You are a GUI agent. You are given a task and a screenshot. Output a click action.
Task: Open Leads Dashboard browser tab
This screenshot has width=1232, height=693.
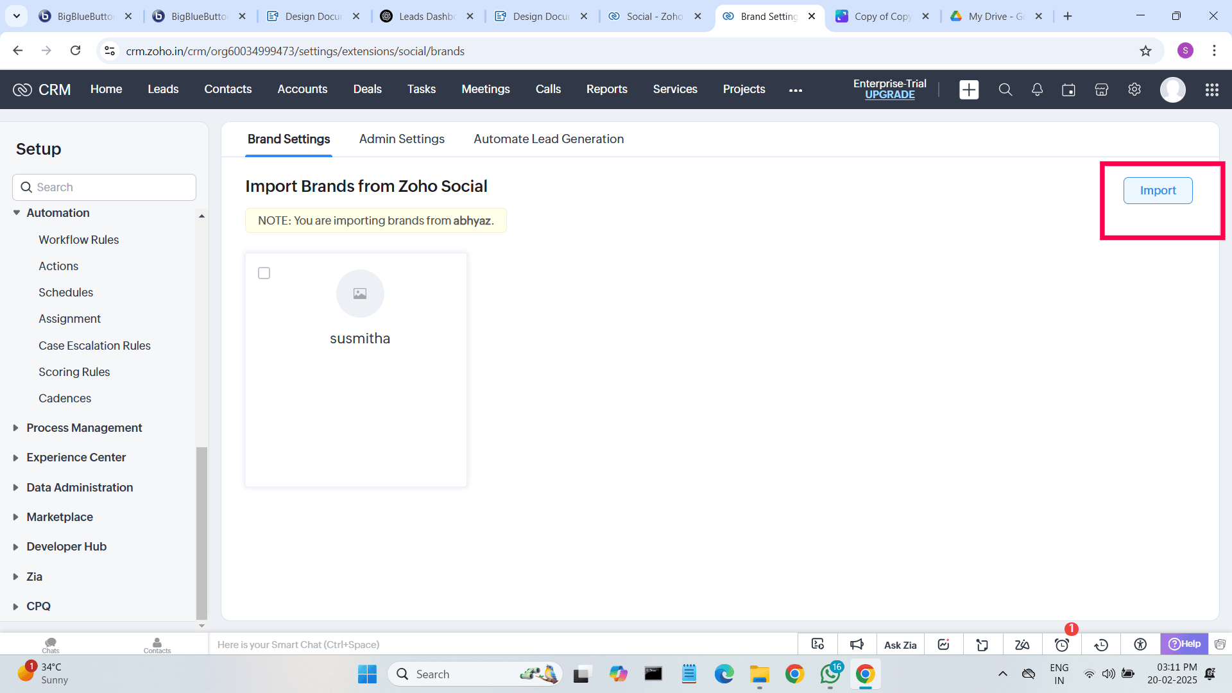[x=427, y=16]
